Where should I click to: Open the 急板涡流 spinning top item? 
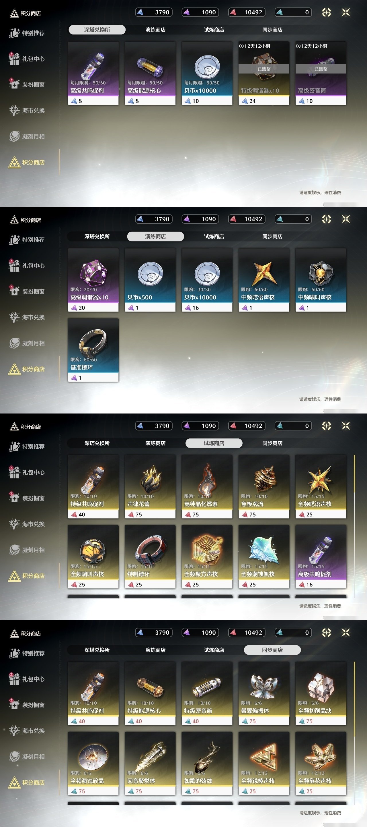click(x=264, y=487)
